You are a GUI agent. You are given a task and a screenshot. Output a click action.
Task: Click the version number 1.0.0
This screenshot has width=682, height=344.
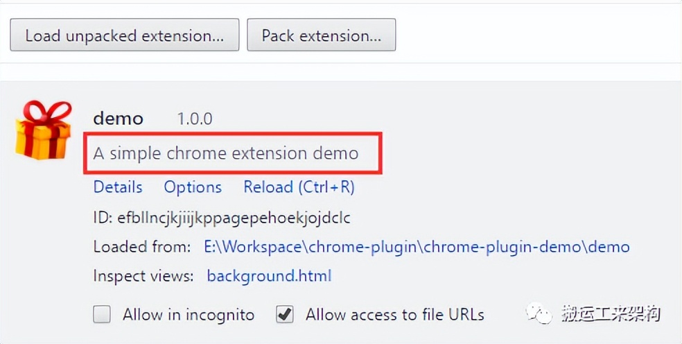tap(195, 119)
